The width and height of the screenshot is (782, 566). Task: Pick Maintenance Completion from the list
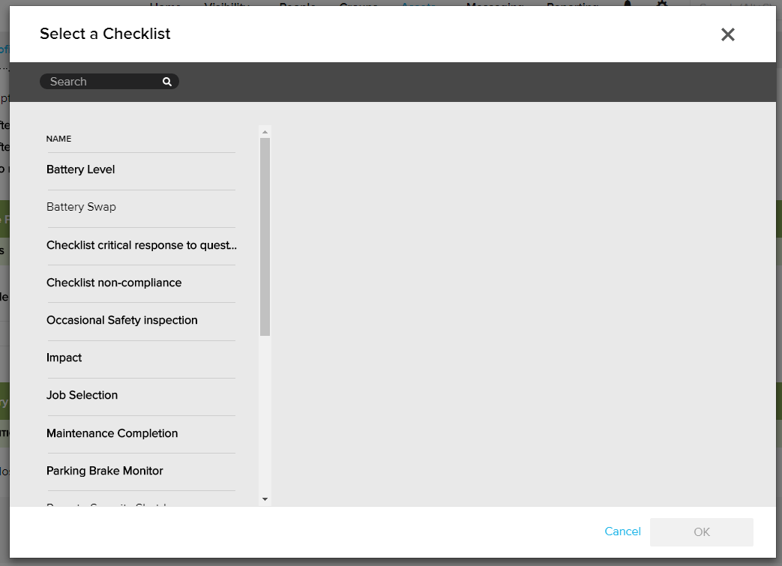tap(112, 433)
